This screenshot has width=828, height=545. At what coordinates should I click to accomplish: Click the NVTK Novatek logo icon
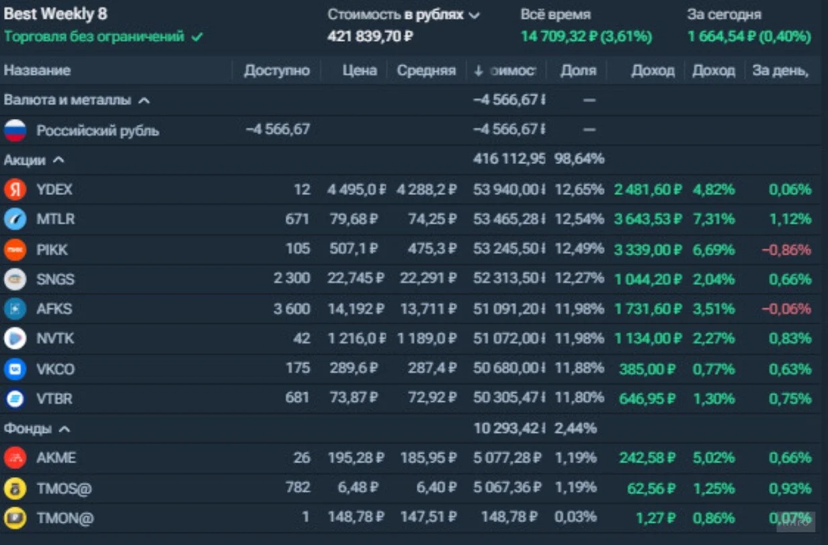[15, 339]
